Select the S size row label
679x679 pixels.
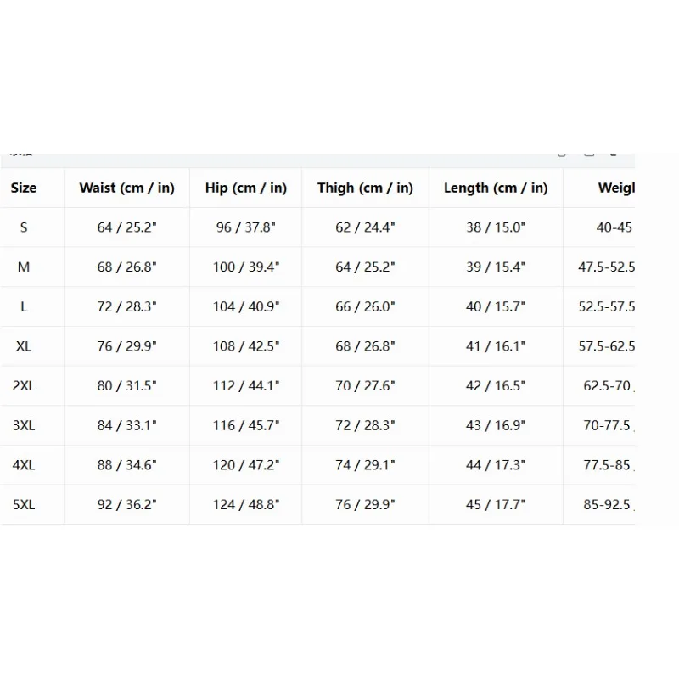pos(24,227)
